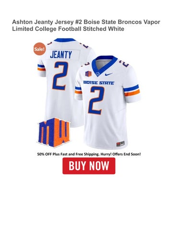The width and height of the screenshot is (178, 231).
Task: Click the number 2 on jersey front
Action: click(x=96, y=100)
